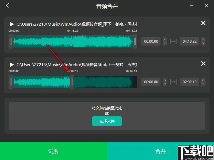Click first track's end time field 04:18.22
214x160 pixels.
point(189,41)
